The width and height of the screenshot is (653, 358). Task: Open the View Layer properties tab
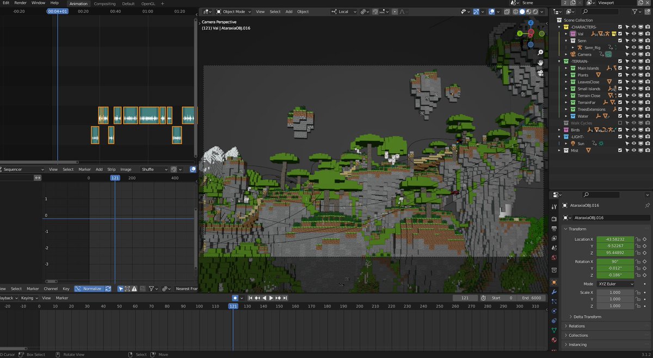click(554, 238)
